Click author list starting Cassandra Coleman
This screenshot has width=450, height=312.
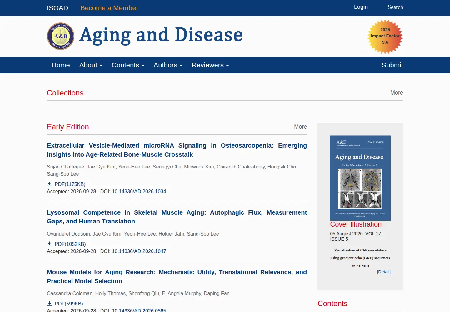138,293
